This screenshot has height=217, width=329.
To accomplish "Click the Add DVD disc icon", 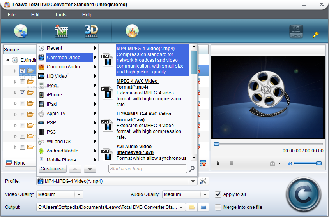I will (21, 31).
